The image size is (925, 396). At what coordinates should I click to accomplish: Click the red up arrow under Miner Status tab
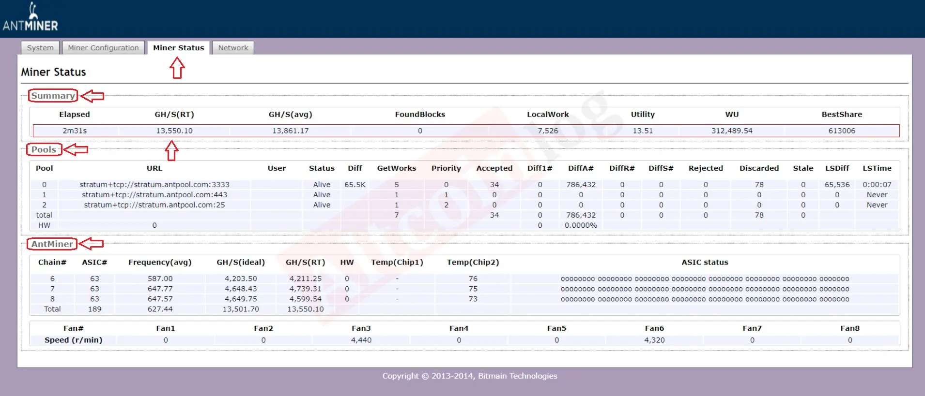click(x=177, y=68)
